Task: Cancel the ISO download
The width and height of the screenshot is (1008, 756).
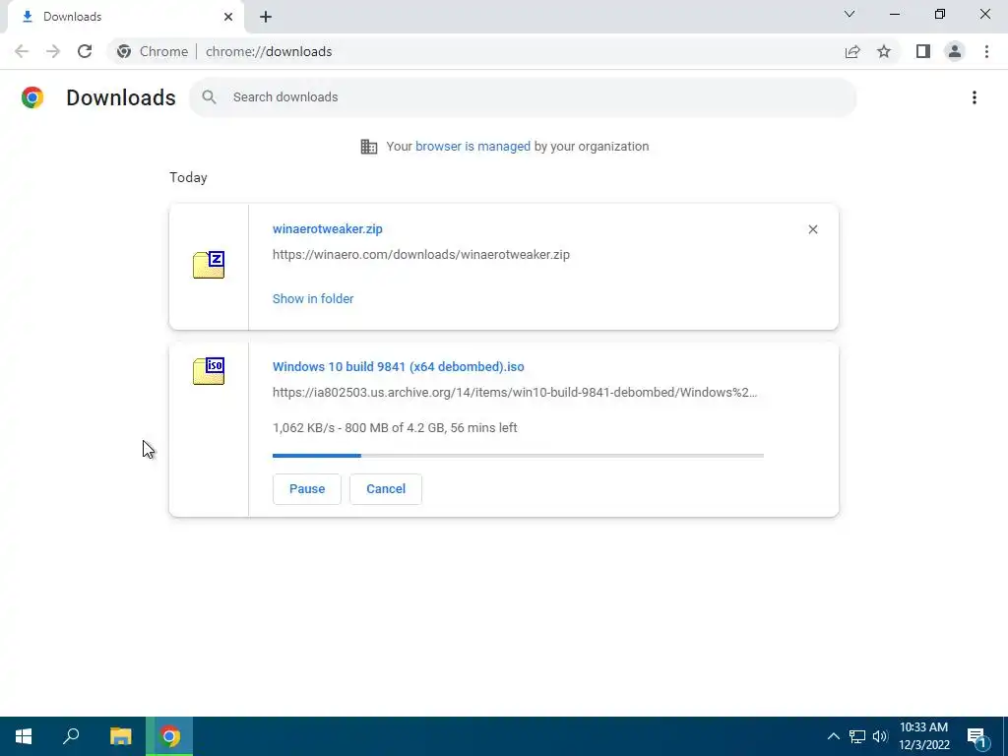Action: 386,489
